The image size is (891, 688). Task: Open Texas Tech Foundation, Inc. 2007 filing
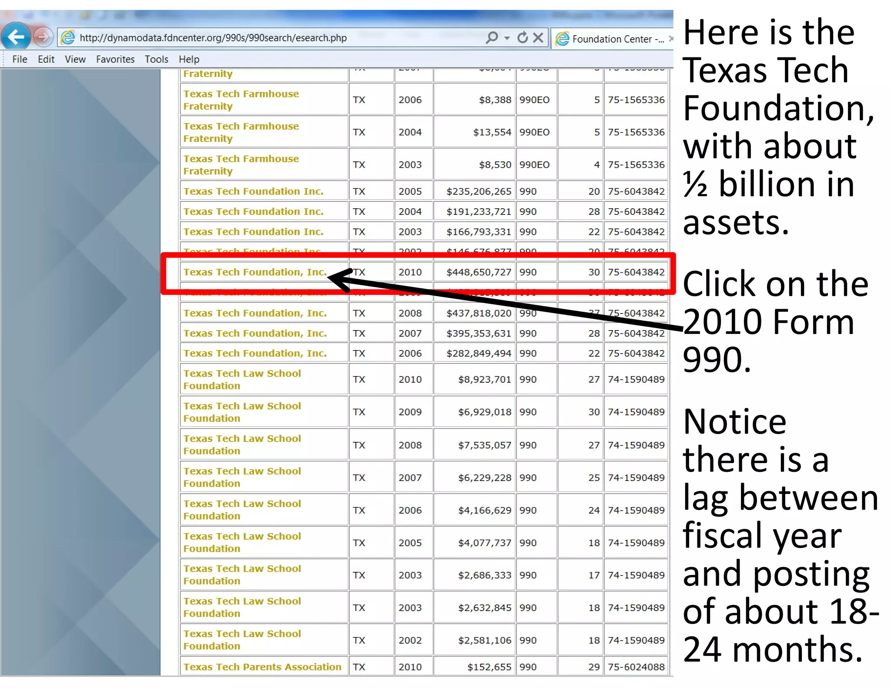coord(255,334)
